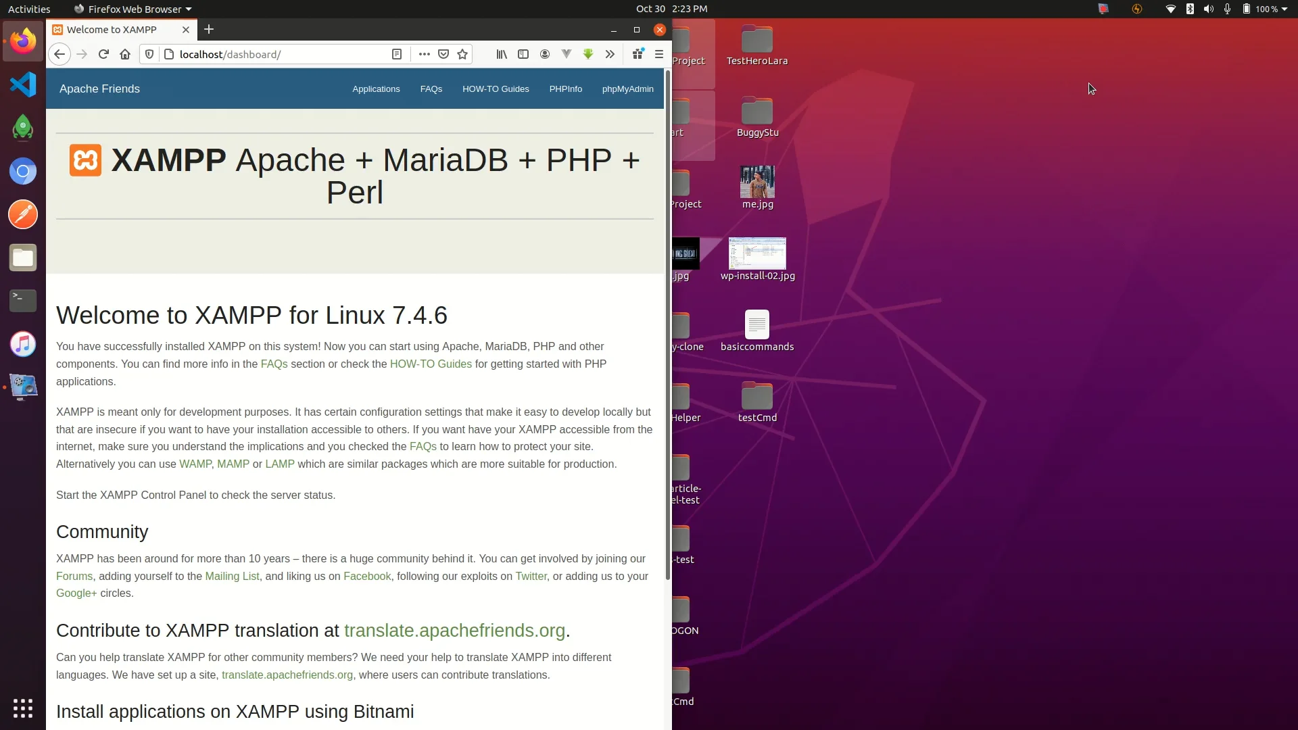Bookmark this page with the star icon
This screenshot has width=1298, height=730.
coord(462,54)
